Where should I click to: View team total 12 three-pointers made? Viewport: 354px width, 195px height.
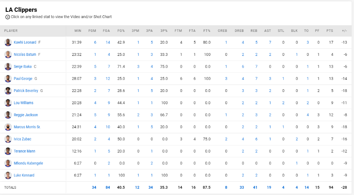click(x=137, y=187)
